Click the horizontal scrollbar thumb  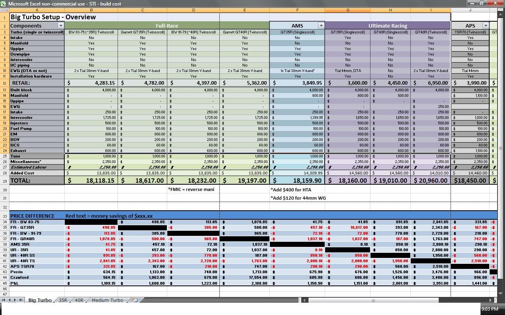pos(373,300)
